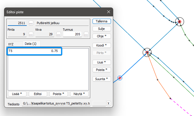Open help with Ohje * button

tap(101, 36)
